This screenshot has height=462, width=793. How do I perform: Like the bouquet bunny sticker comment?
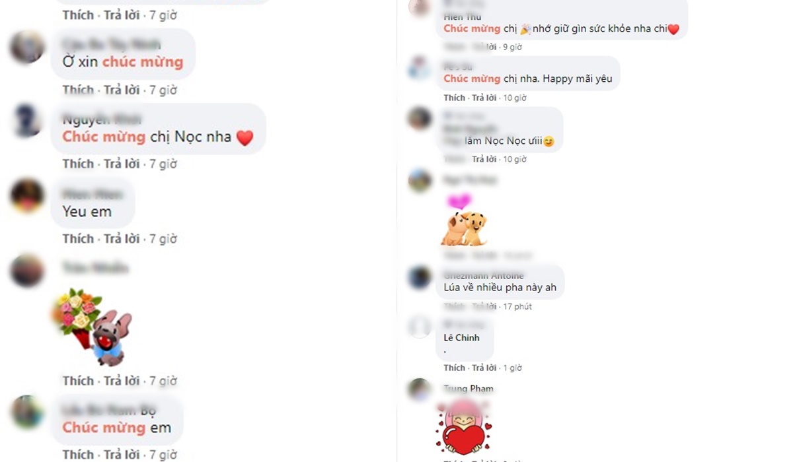coord(78,381)
